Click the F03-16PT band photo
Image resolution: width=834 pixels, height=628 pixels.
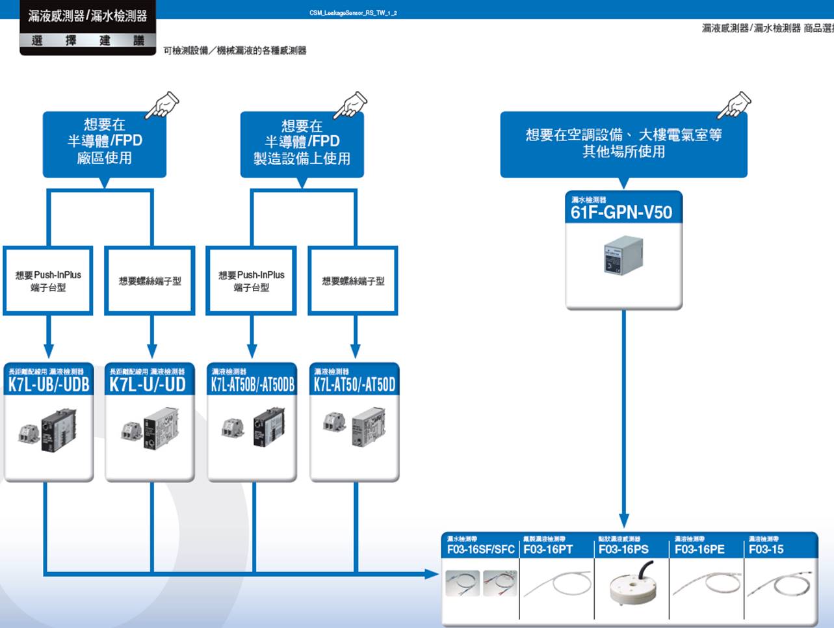(558, 585)
